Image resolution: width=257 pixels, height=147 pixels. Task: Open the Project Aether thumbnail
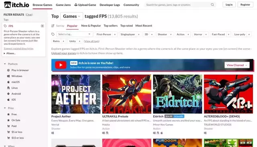(76, 94)
